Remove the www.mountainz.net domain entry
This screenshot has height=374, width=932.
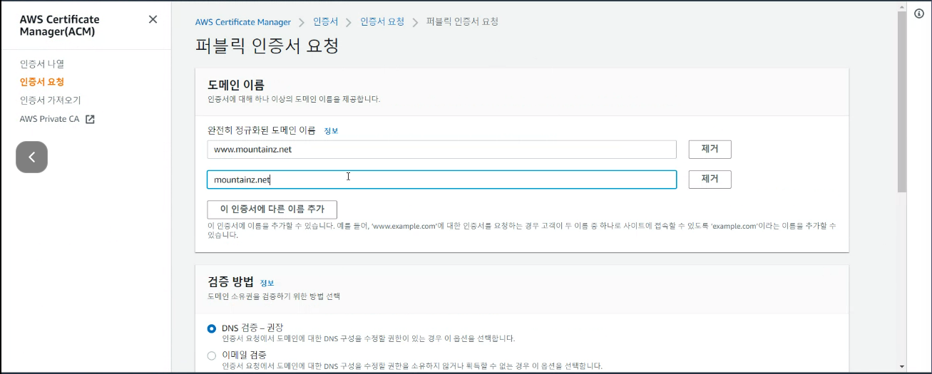[710, 150]
